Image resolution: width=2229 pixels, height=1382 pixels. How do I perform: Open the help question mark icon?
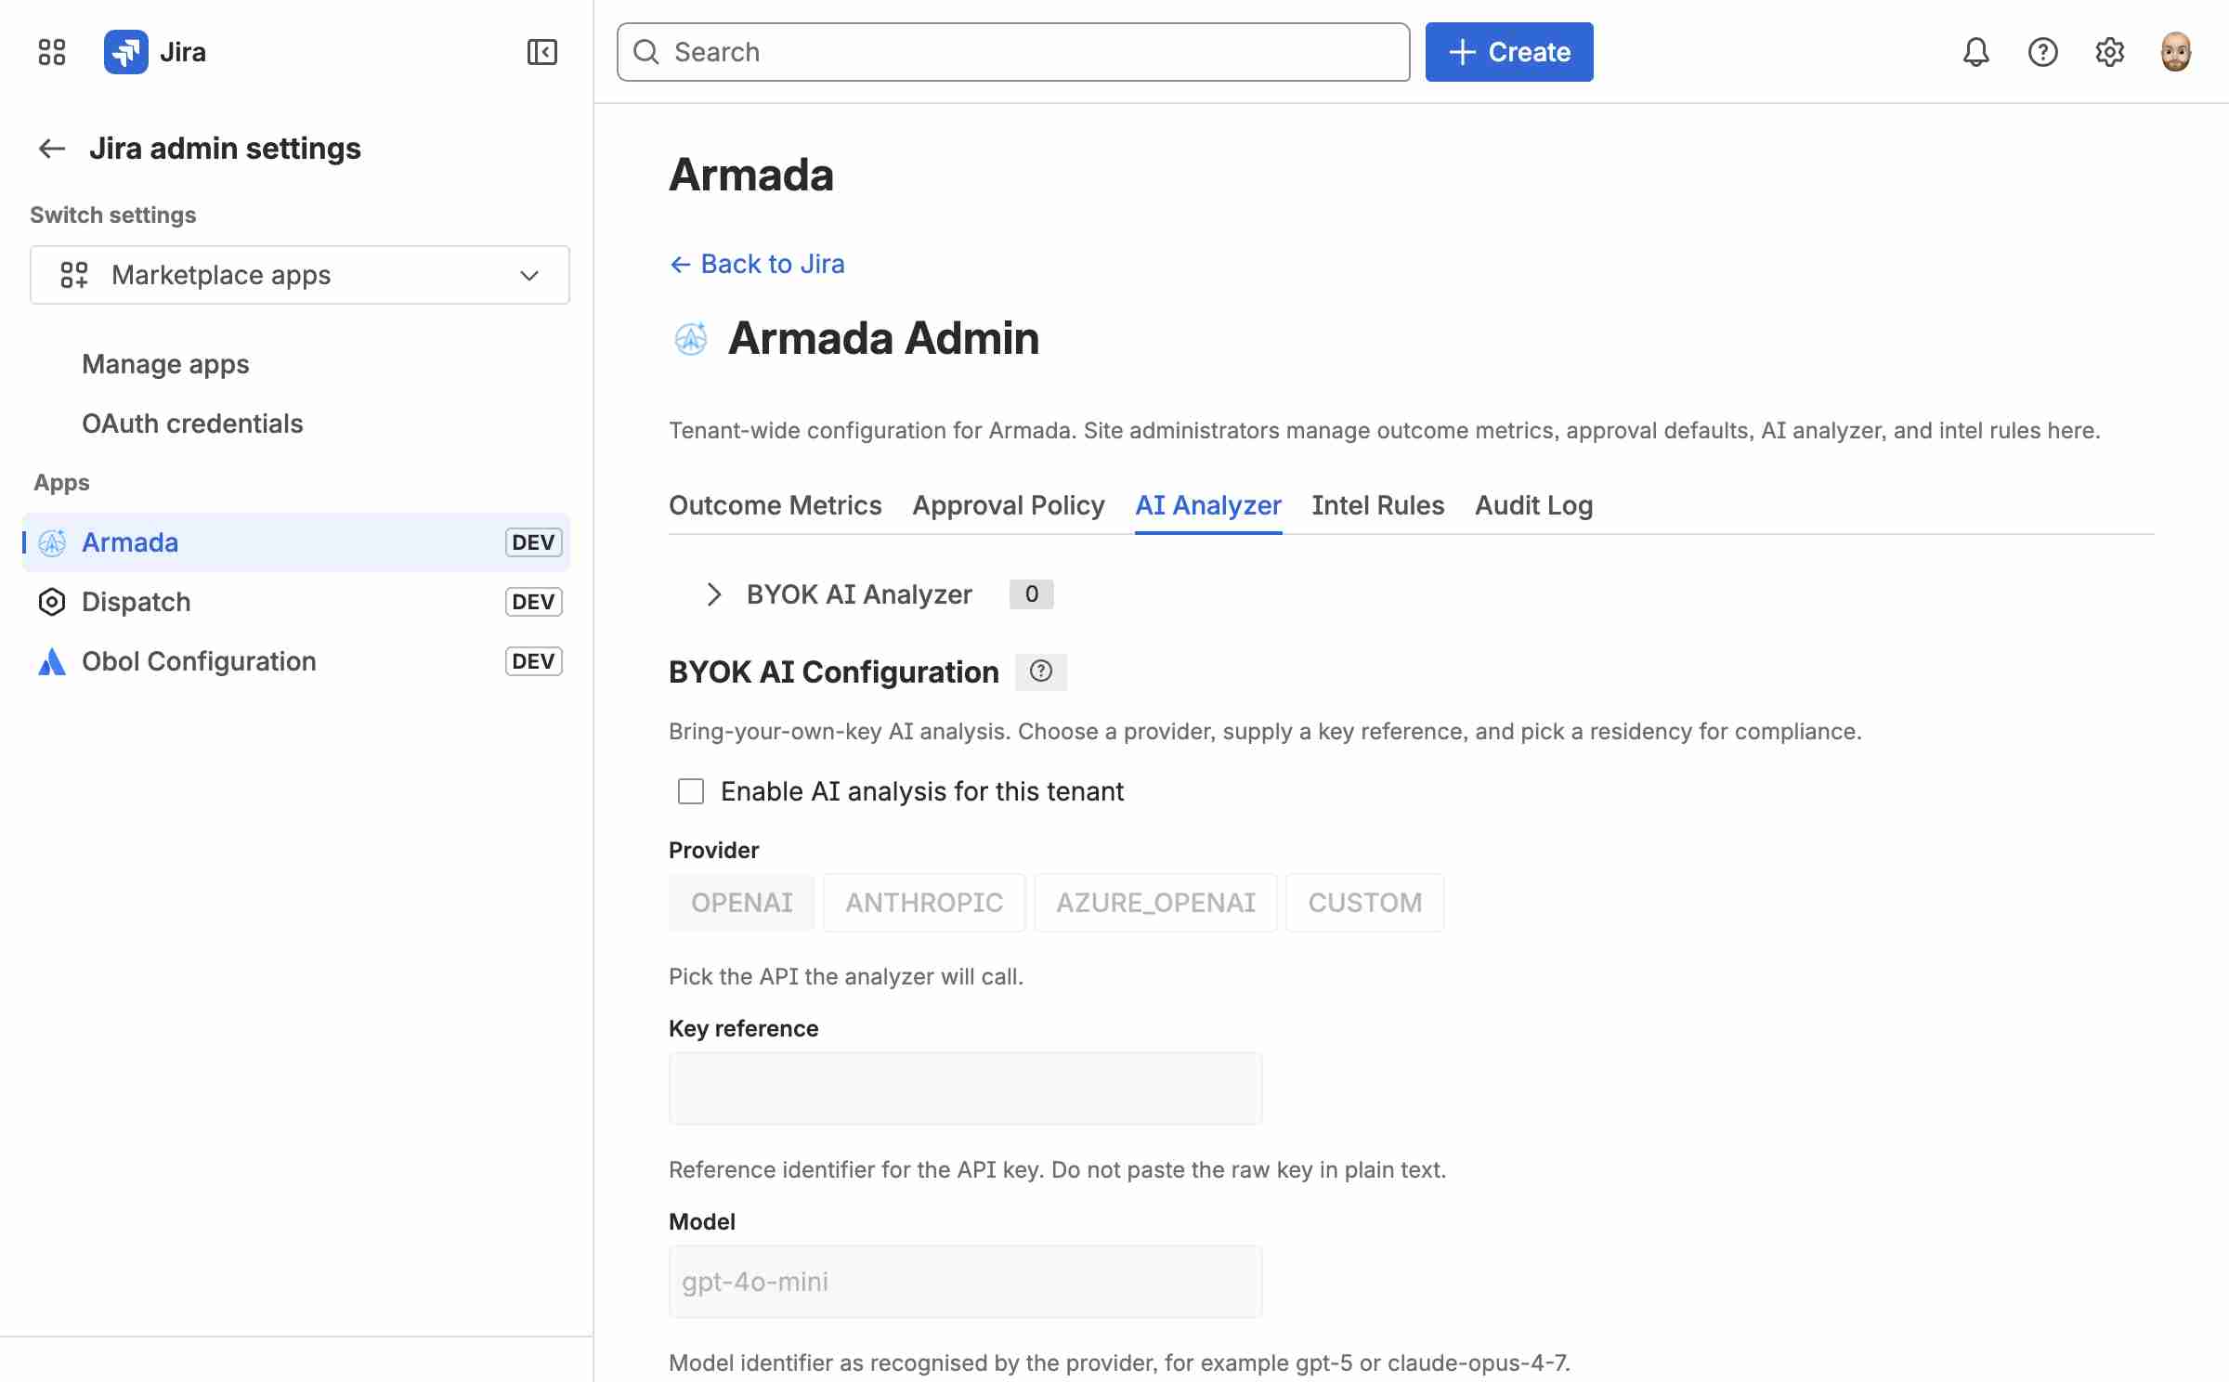pos(2042,52)
